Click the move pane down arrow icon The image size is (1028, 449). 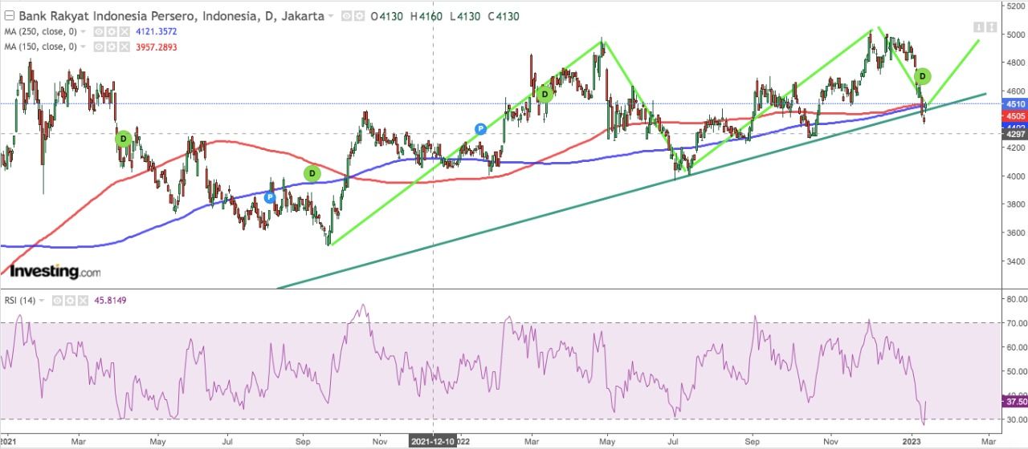[x=979, y=26]
